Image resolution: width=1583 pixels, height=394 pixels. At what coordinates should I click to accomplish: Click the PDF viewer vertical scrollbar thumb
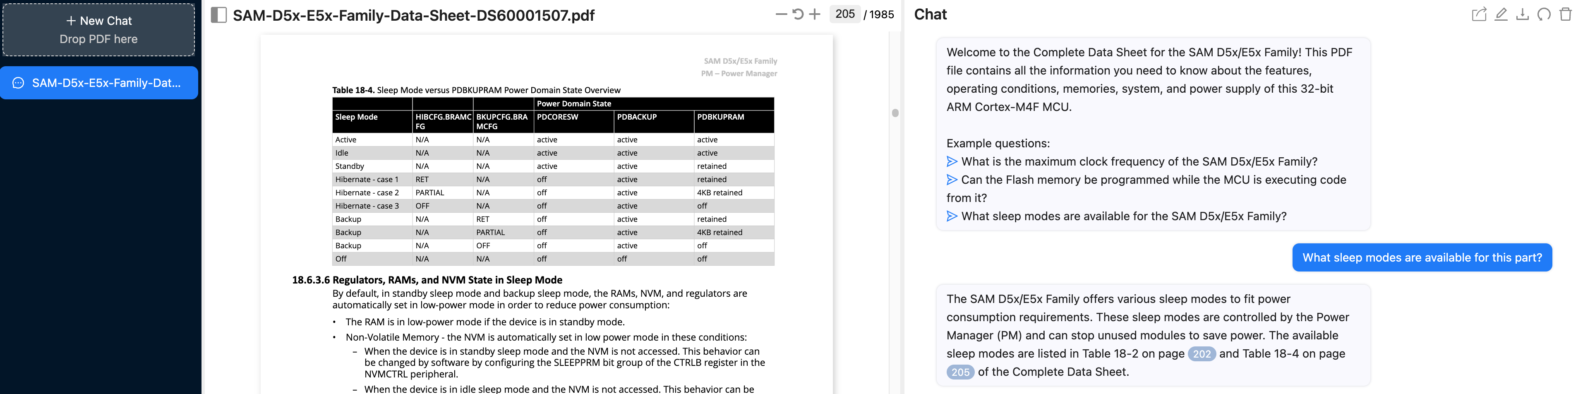tap(895, 113)
